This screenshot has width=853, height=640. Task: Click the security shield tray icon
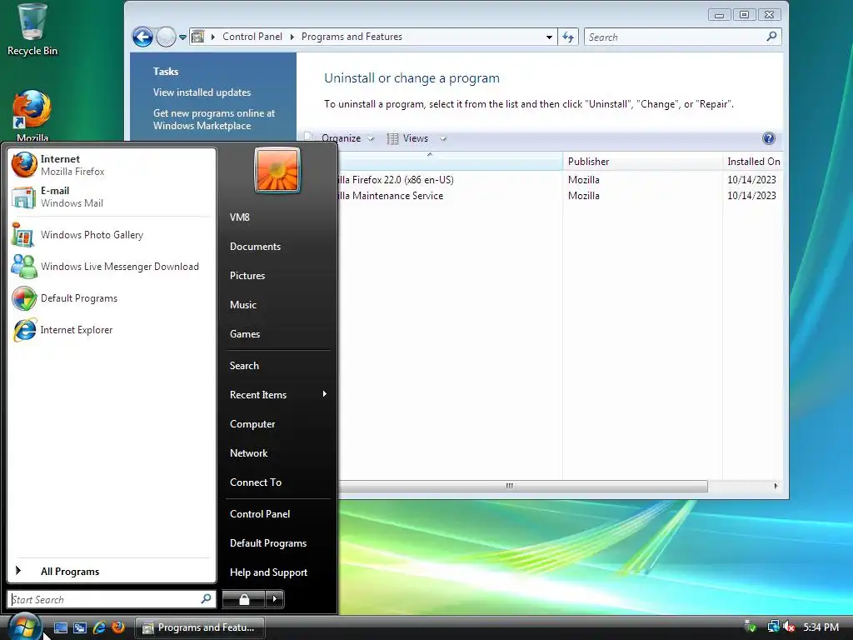[751, 627]
